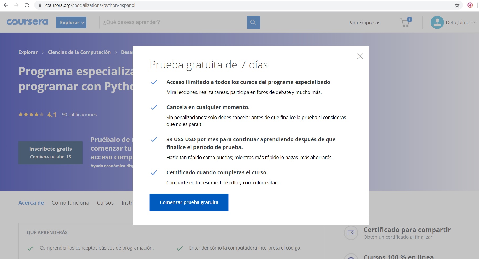Click the browser extension icon
Image resolution: width=479 pixels, height=259 pixels.
click(x=470, y=5)
